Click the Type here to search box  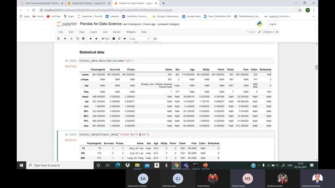pos(60,165)
